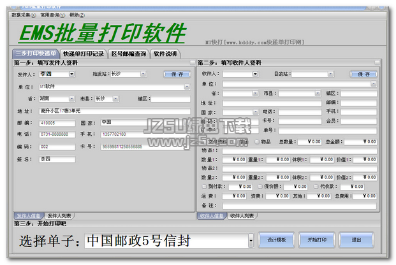Click the 运费 amount field

(x=234, y=196)
